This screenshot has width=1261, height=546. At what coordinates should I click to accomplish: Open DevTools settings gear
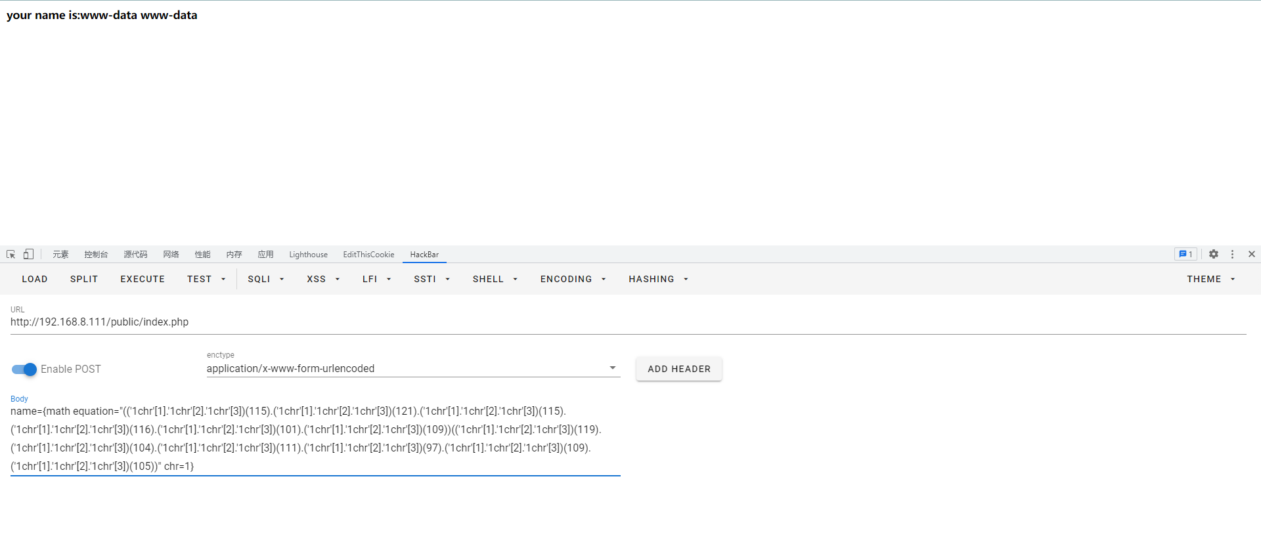point(1214,255)
